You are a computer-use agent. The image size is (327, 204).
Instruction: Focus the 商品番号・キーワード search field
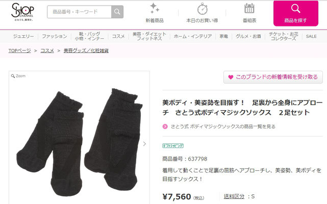(79, 12)
